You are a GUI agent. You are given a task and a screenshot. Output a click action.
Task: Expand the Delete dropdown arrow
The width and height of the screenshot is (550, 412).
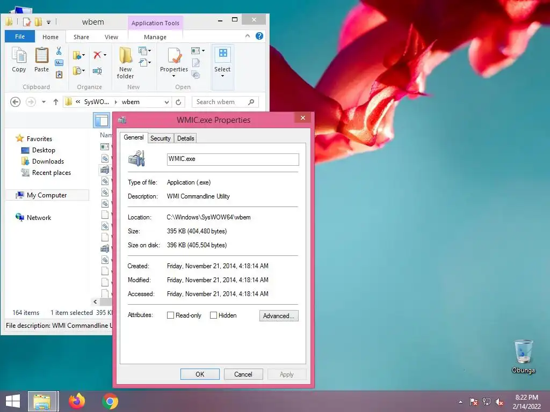pyautogui.click(x=105, y=55)
